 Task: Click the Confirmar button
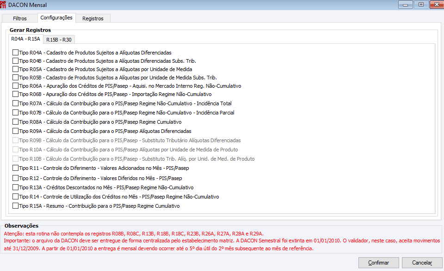[x=379, y=263]
